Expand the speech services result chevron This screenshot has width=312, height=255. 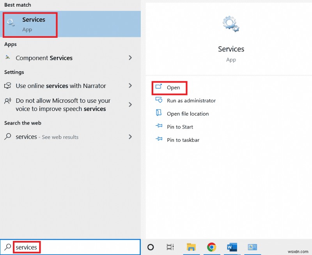pos(130,104)
